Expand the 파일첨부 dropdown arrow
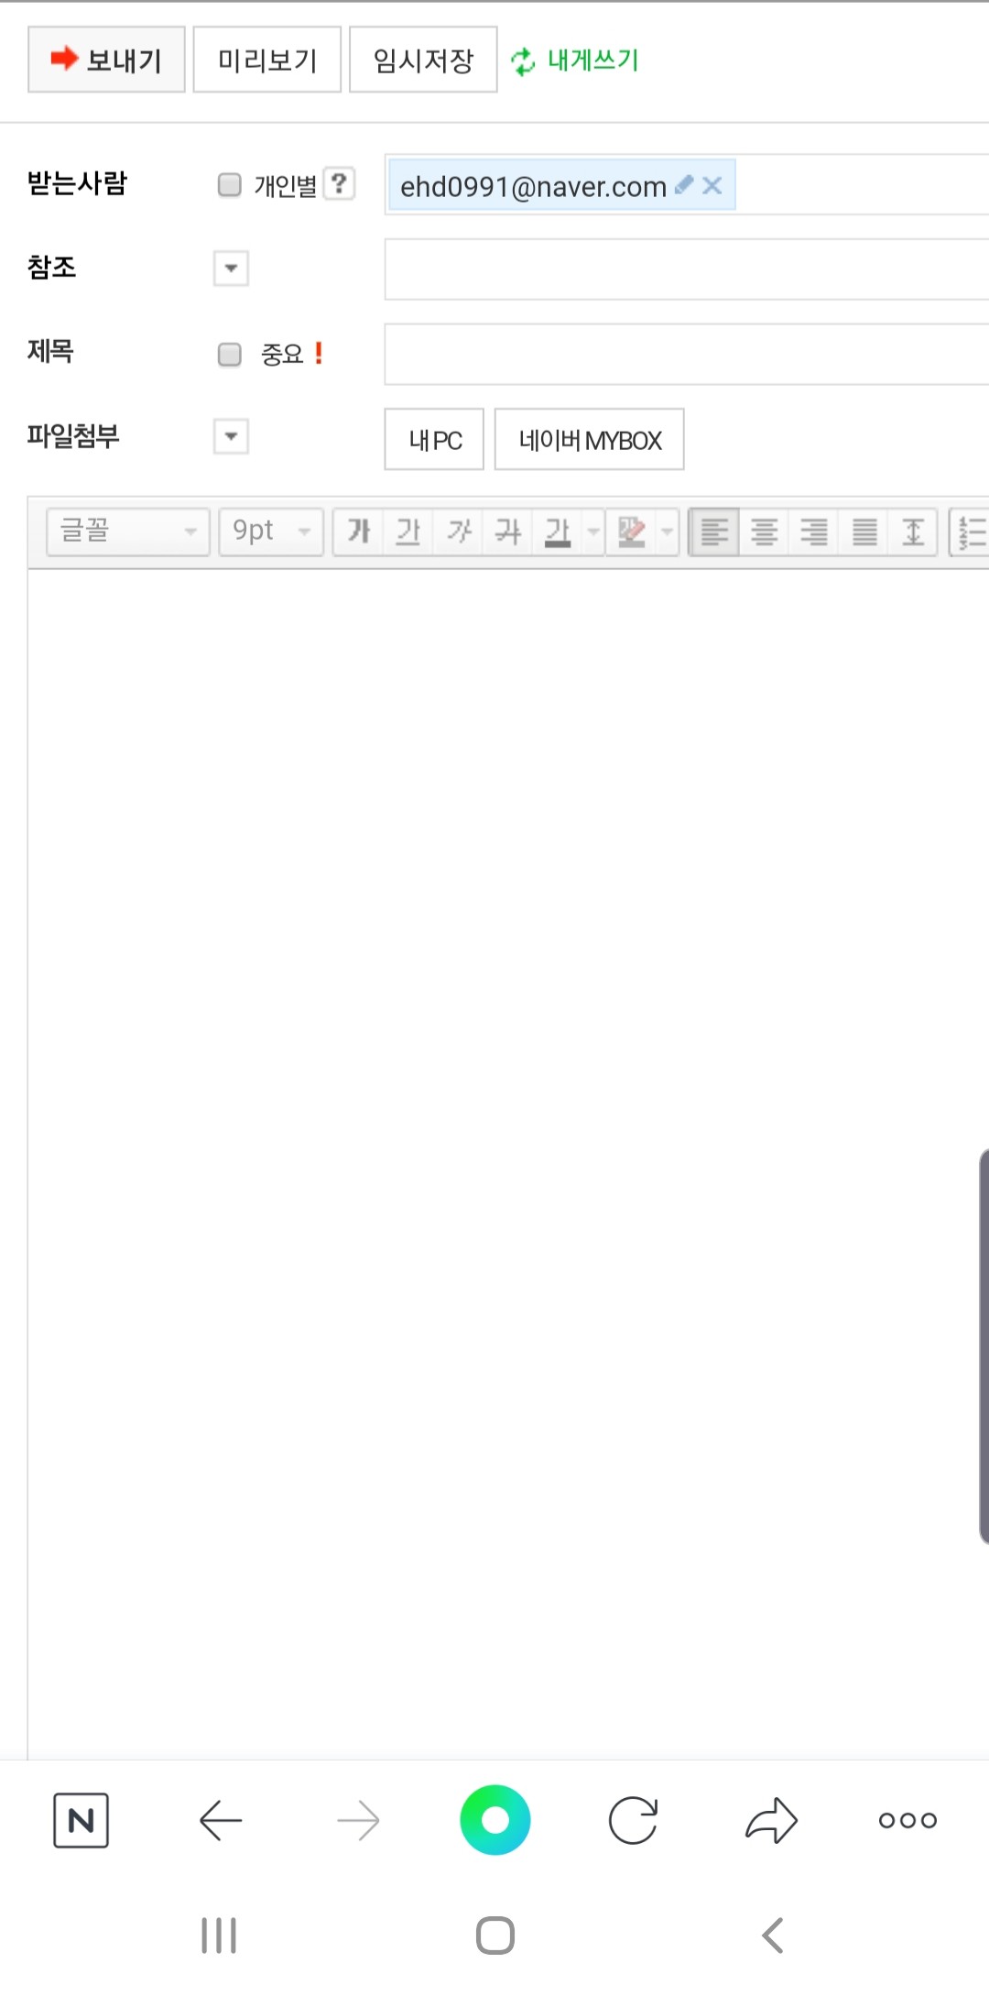The height and width of the screenshot is (1996, 989). [x=231, y=437]
